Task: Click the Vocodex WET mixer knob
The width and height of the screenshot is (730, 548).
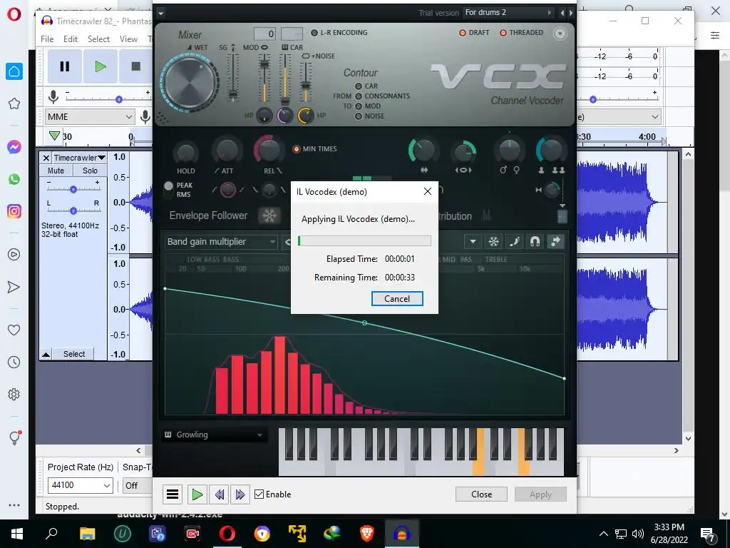Action: (190, 83)
